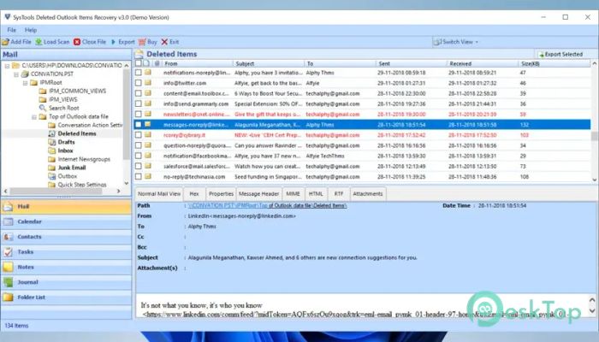Click the Calendar icon in navigation pane
599x342 pixels.
[8, 221]
